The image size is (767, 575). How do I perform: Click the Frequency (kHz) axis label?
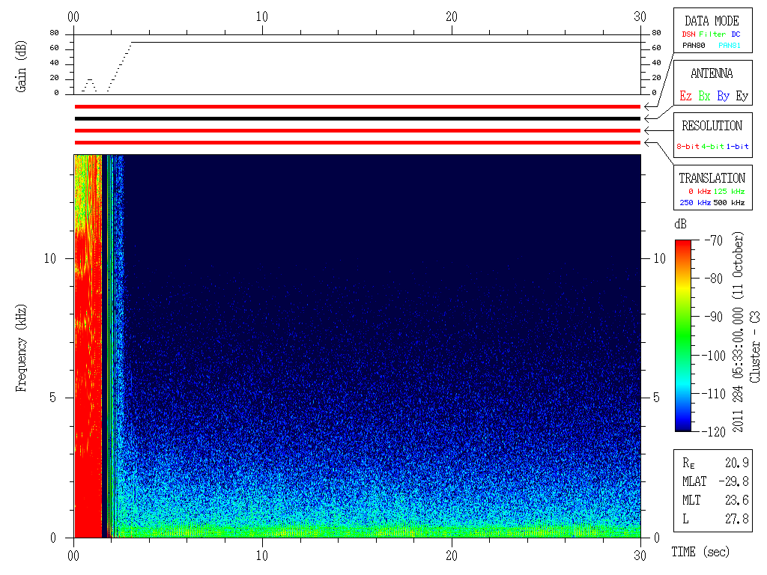[x=21, y=348]
